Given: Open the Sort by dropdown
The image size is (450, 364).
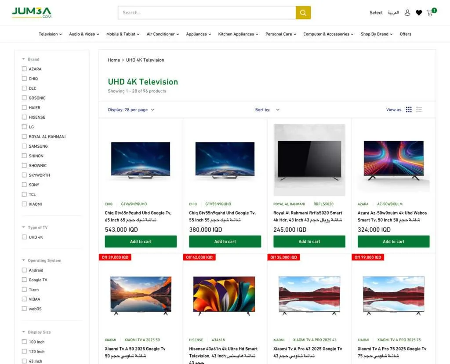Looking at the screenshot, I should (267, 109).
